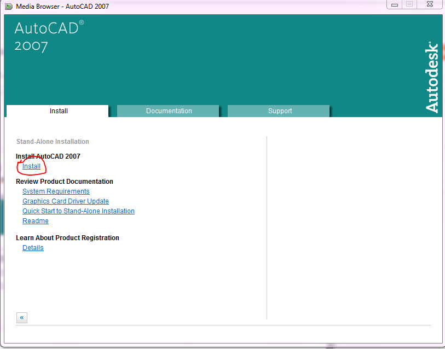Switch to the Documentation tab
Viewport: 445px width, 349px height.
[167, 111]
